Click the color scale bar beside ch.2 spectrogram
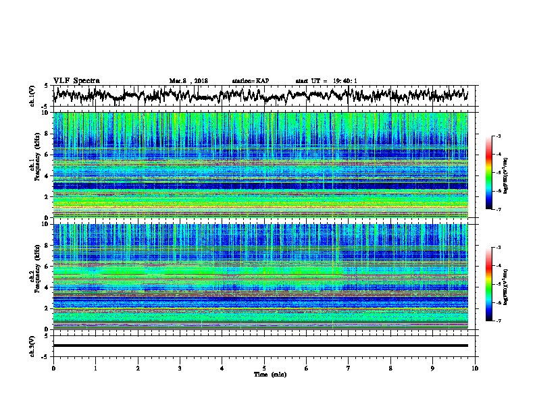The image size is (535, 413). 488,284
